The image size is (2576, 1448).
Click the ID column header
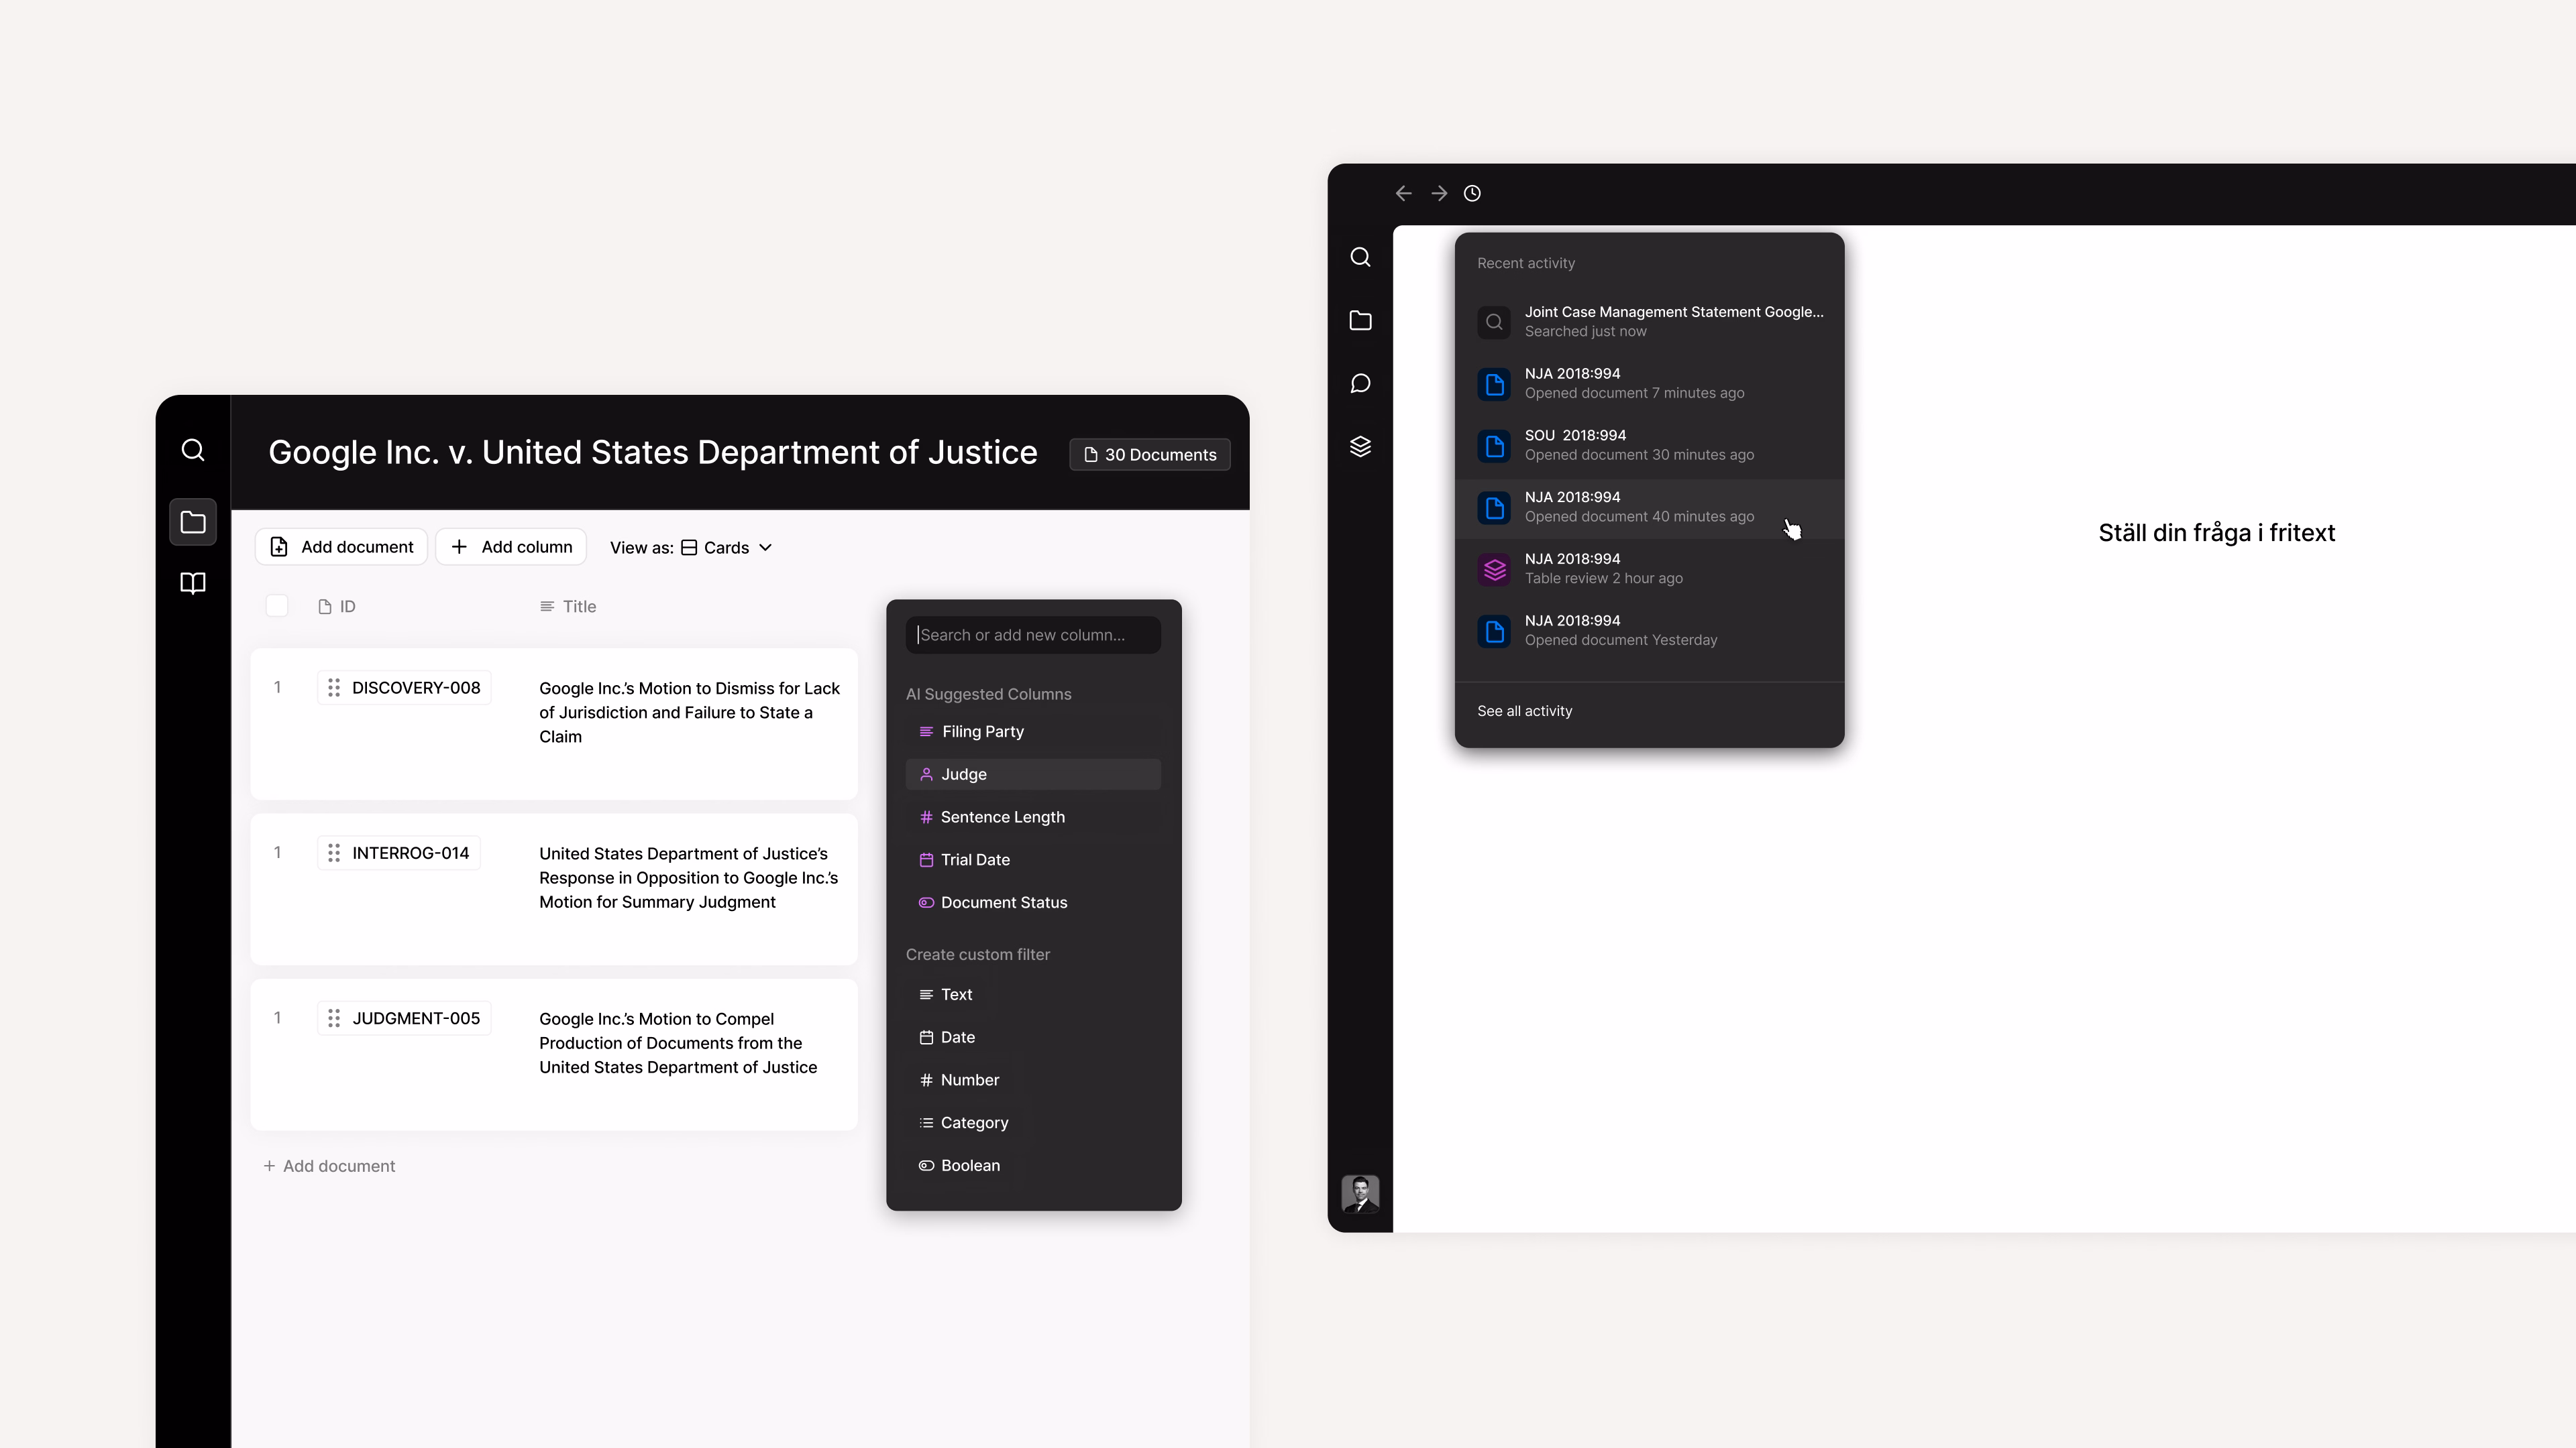(x=337, y=607)
